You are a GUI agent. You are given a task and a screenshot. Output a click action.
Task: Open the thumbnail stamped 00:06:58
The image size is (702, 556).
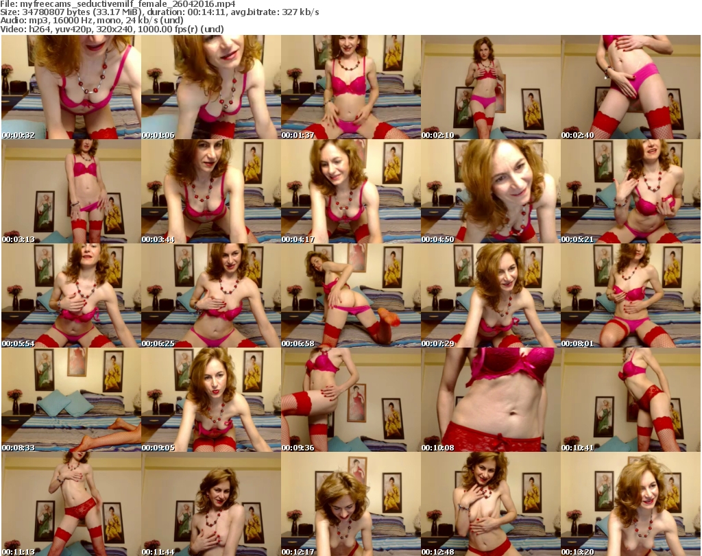pyautogui.click(x=350, y=296)
